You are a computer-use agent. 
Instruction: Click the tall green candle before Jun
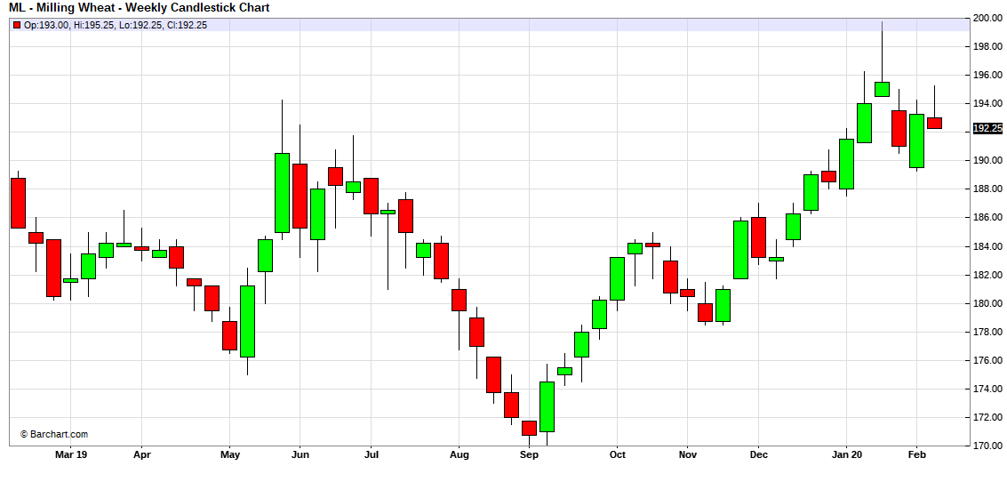[x=282, y=192]
